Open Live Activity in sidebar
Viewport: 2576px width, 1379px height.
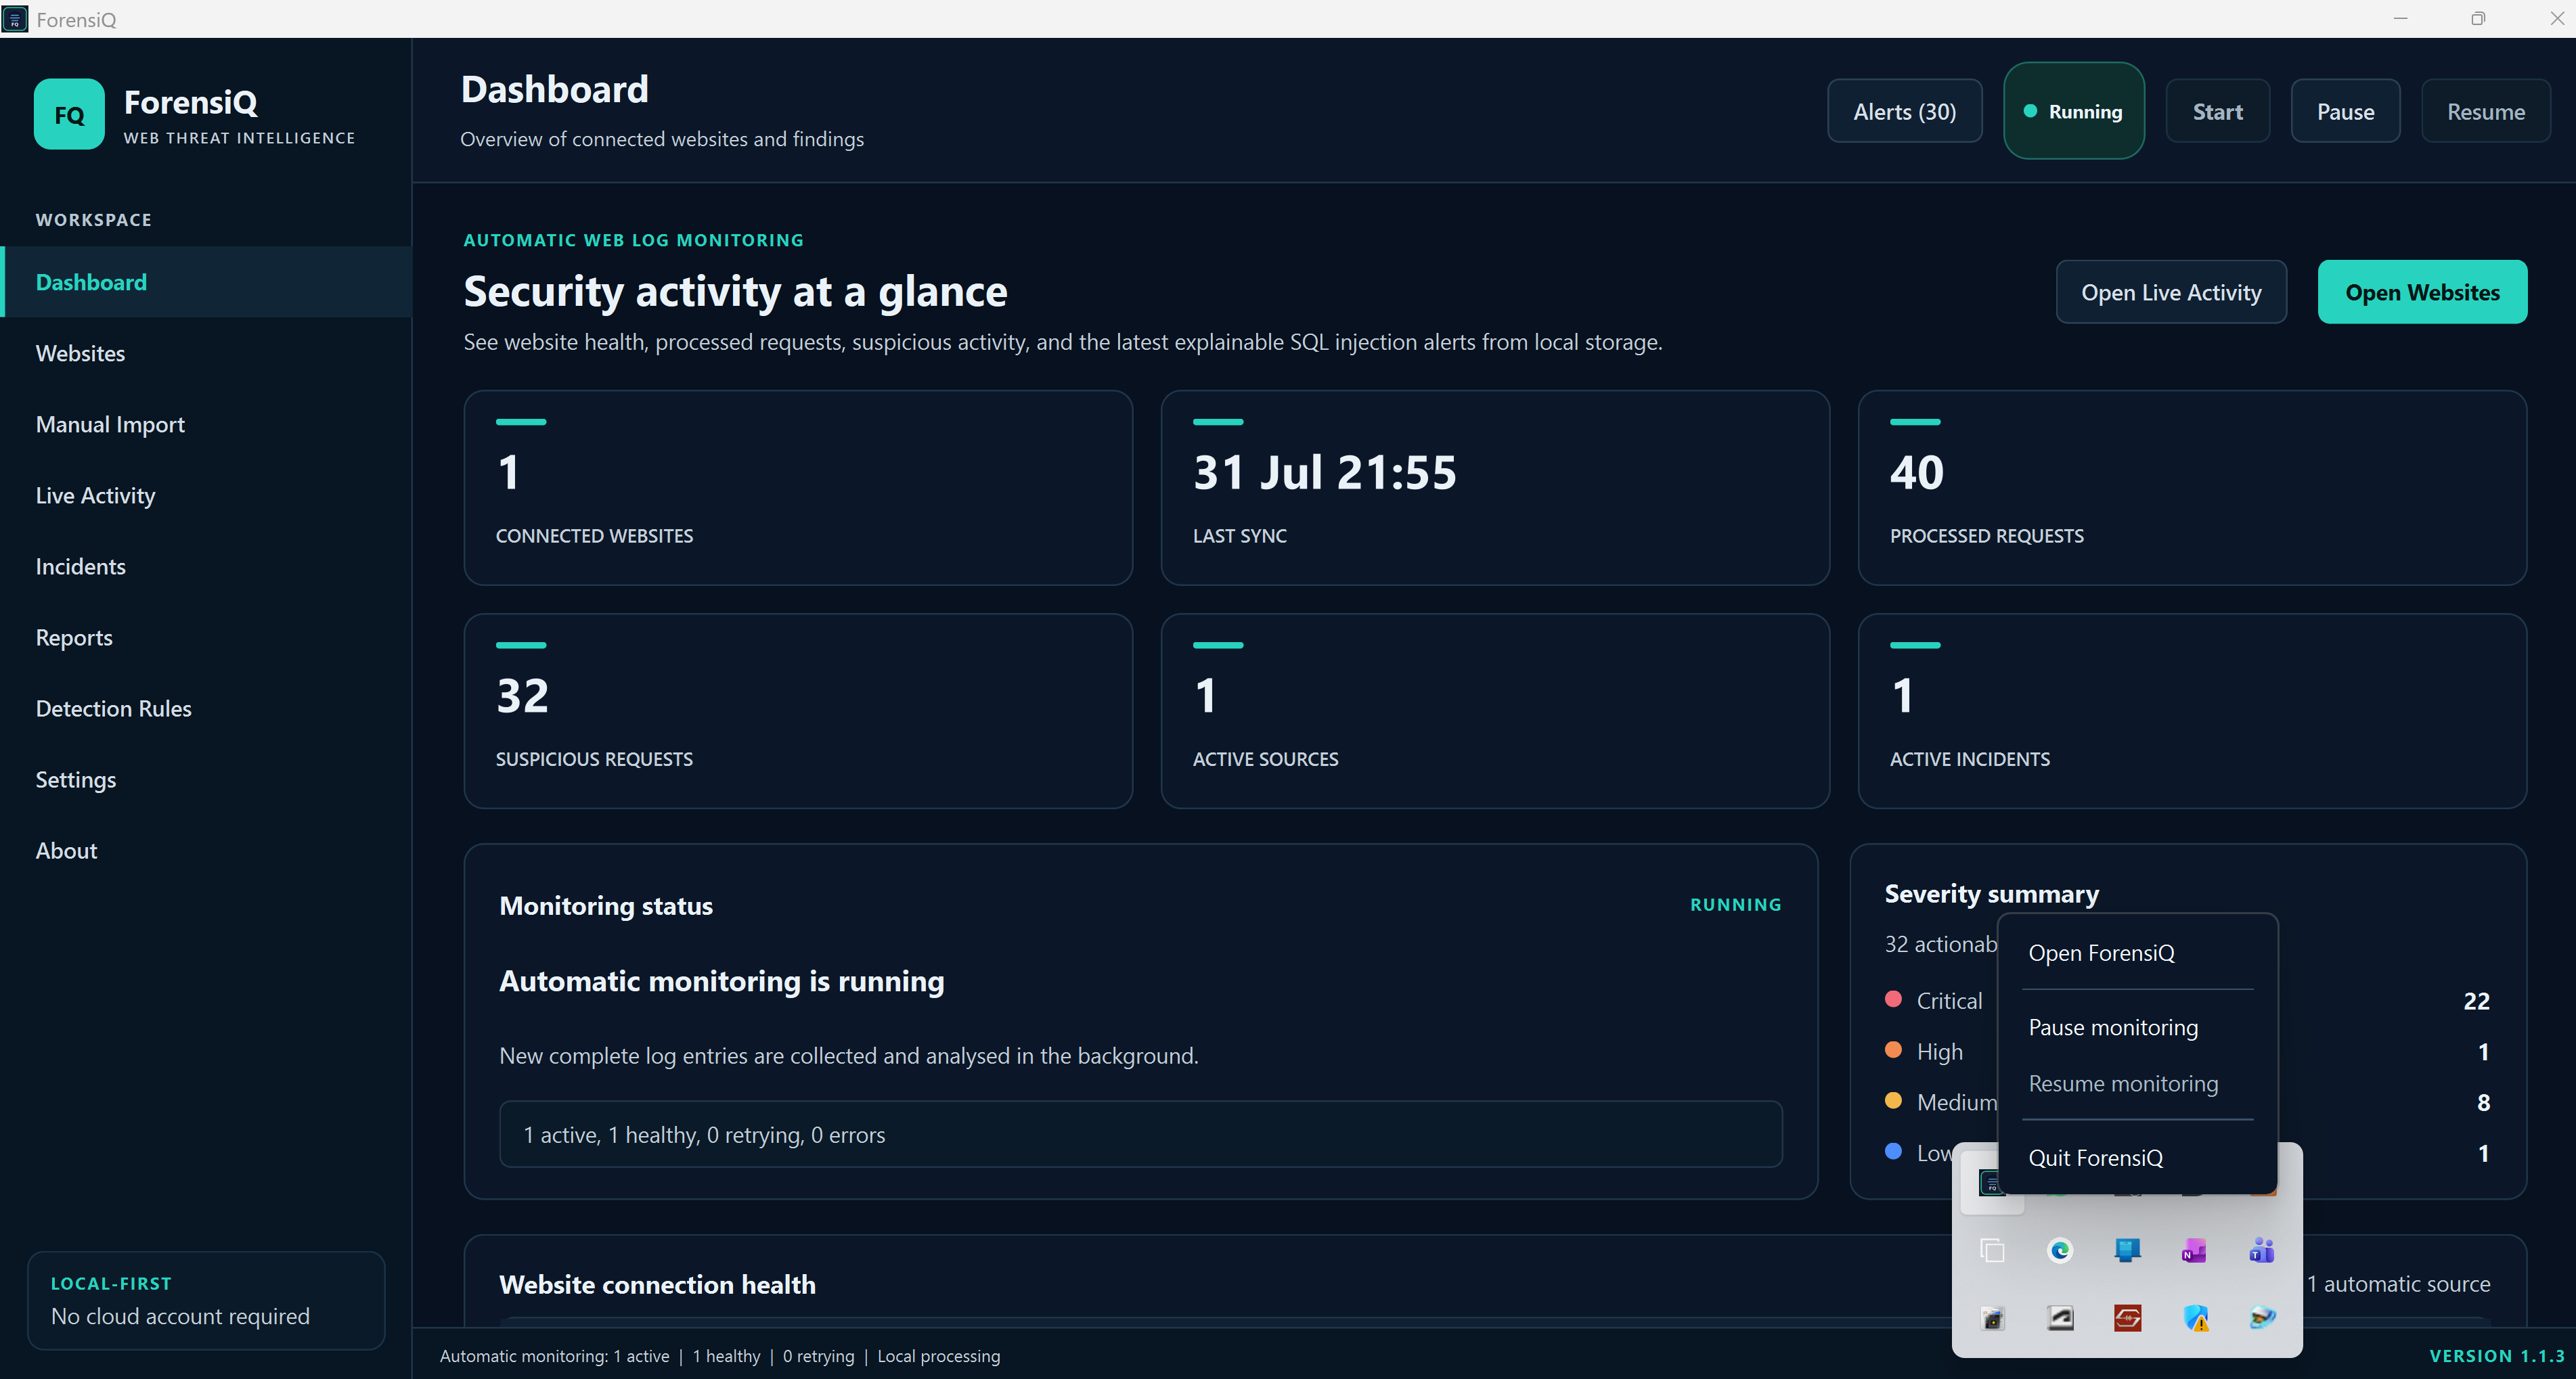pyautogui.click(x=206, y=495)
